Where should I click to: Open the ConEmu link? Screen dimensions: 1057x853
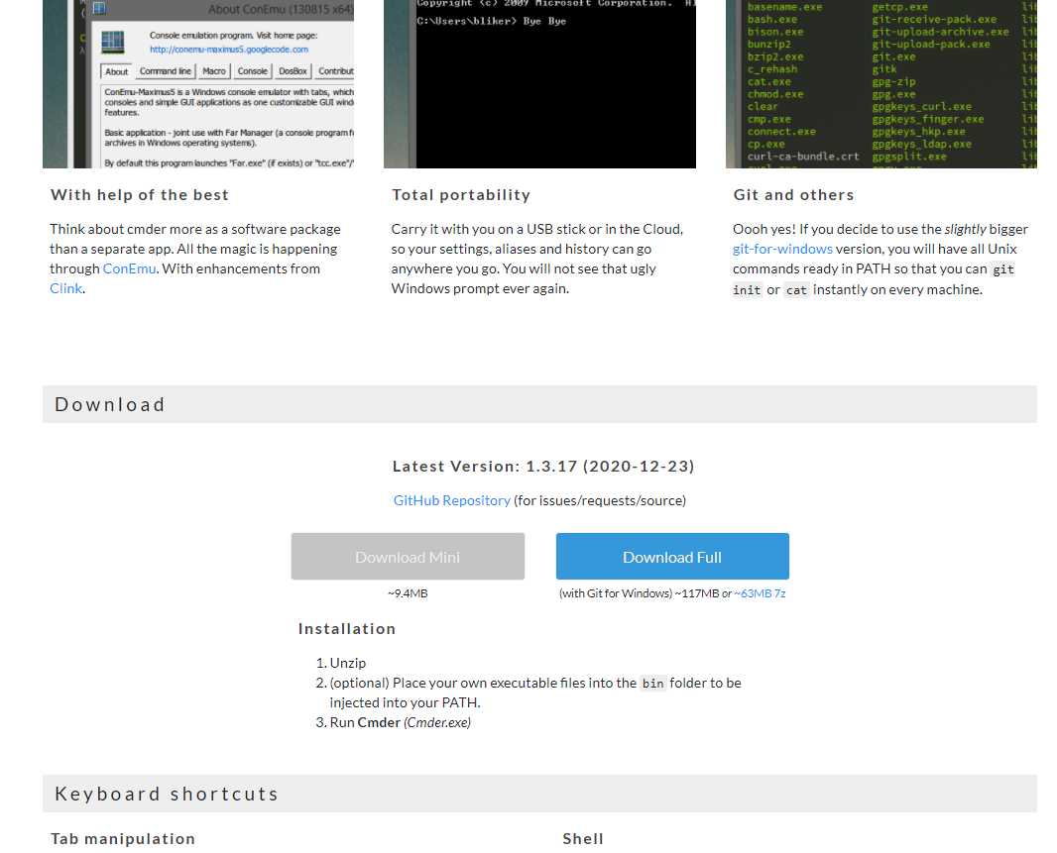(130, 268)
